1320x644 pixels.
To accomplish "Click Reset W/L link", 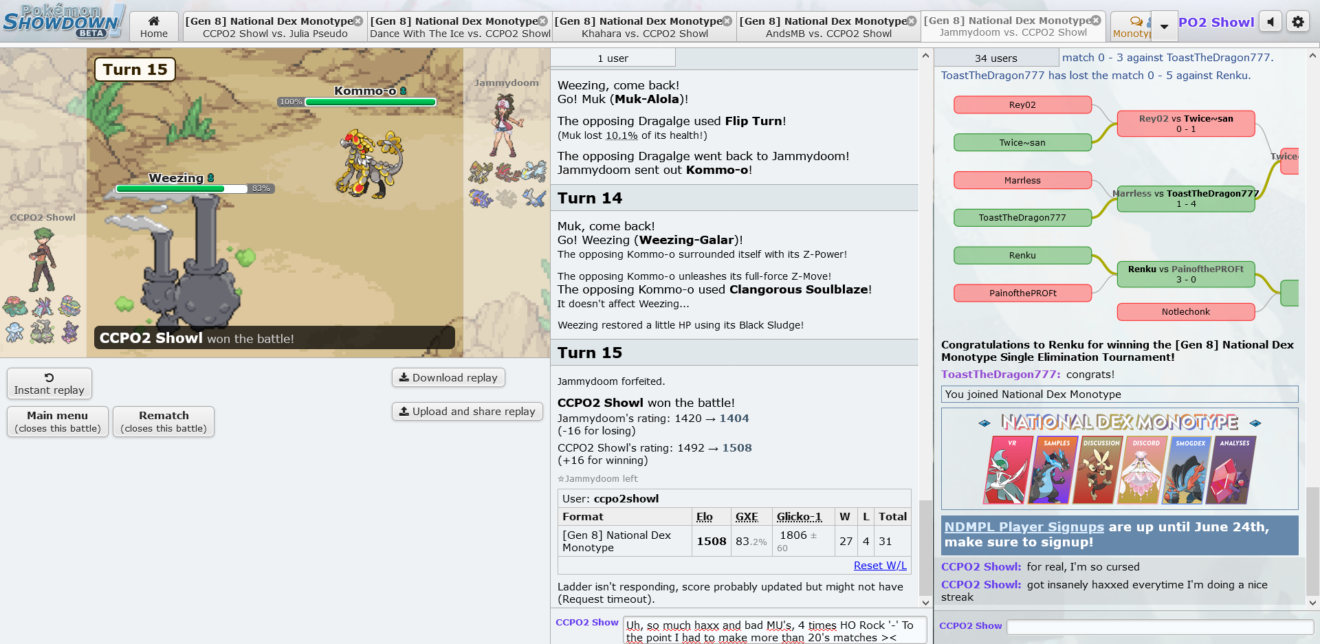I will pos(880,565).
